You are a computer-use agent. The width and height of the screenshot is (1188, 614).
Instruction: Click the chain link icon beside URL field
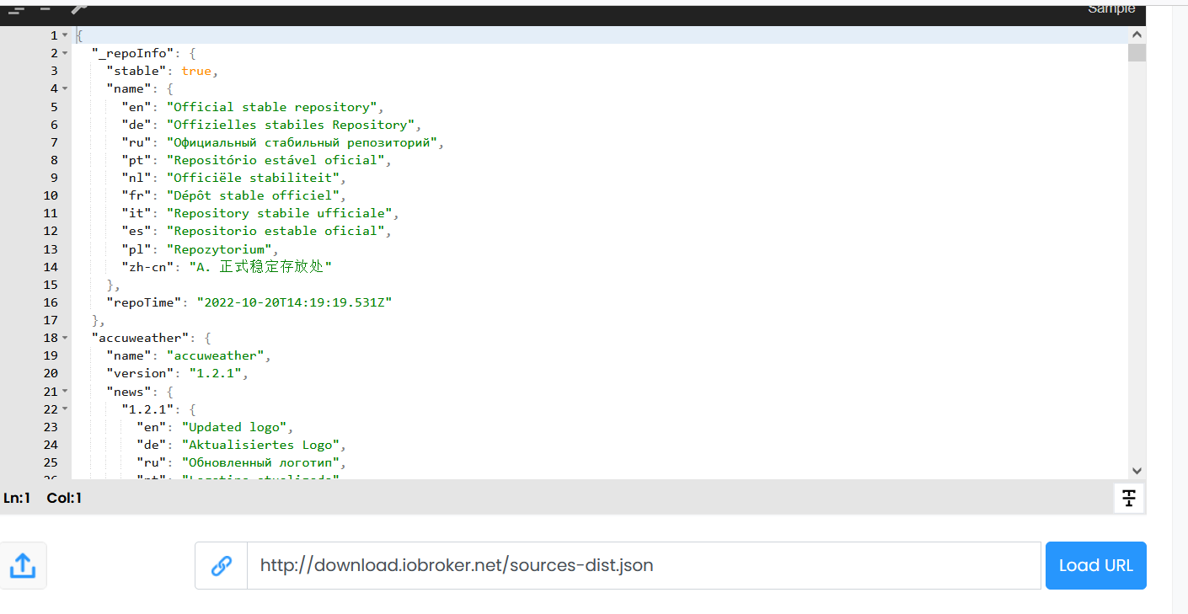tap(221, 565)
